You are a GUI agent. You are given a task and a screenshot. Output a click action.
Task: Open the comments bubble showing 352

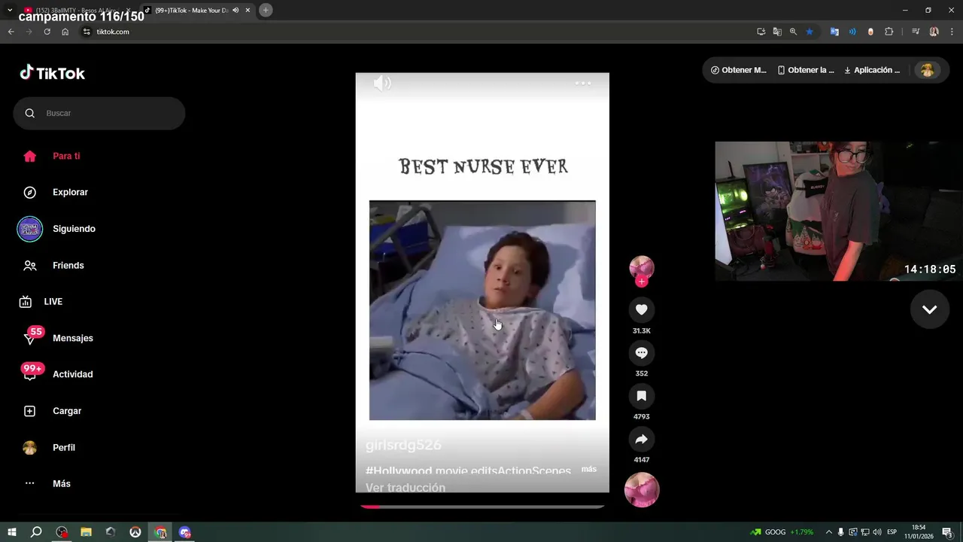click(x=642, y=353)
